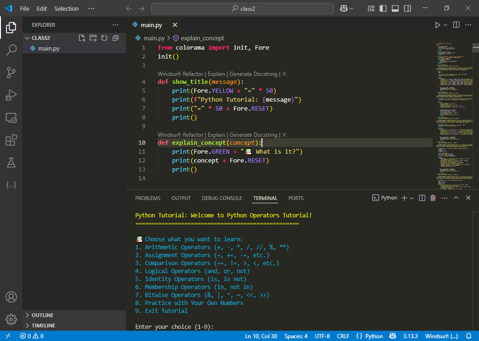Open the File menu
Screen dimensions: 479x341
coord(24,8)
